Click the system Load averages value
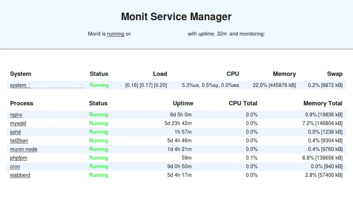 pyautogui.click(x=146, y=85)
